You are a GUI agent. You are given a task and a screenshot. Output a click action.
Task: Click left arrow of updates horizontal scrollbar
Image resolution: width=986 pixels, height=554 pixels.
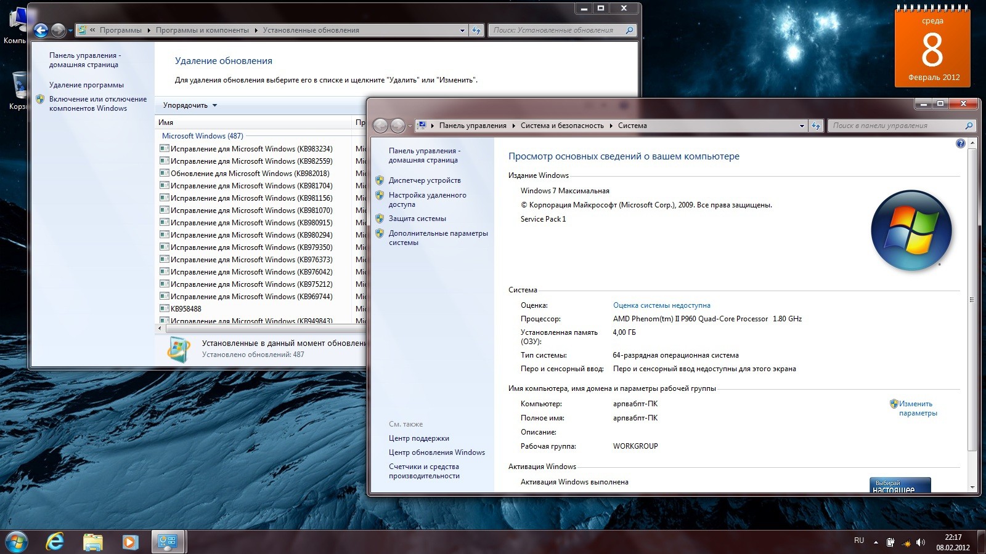160,329
